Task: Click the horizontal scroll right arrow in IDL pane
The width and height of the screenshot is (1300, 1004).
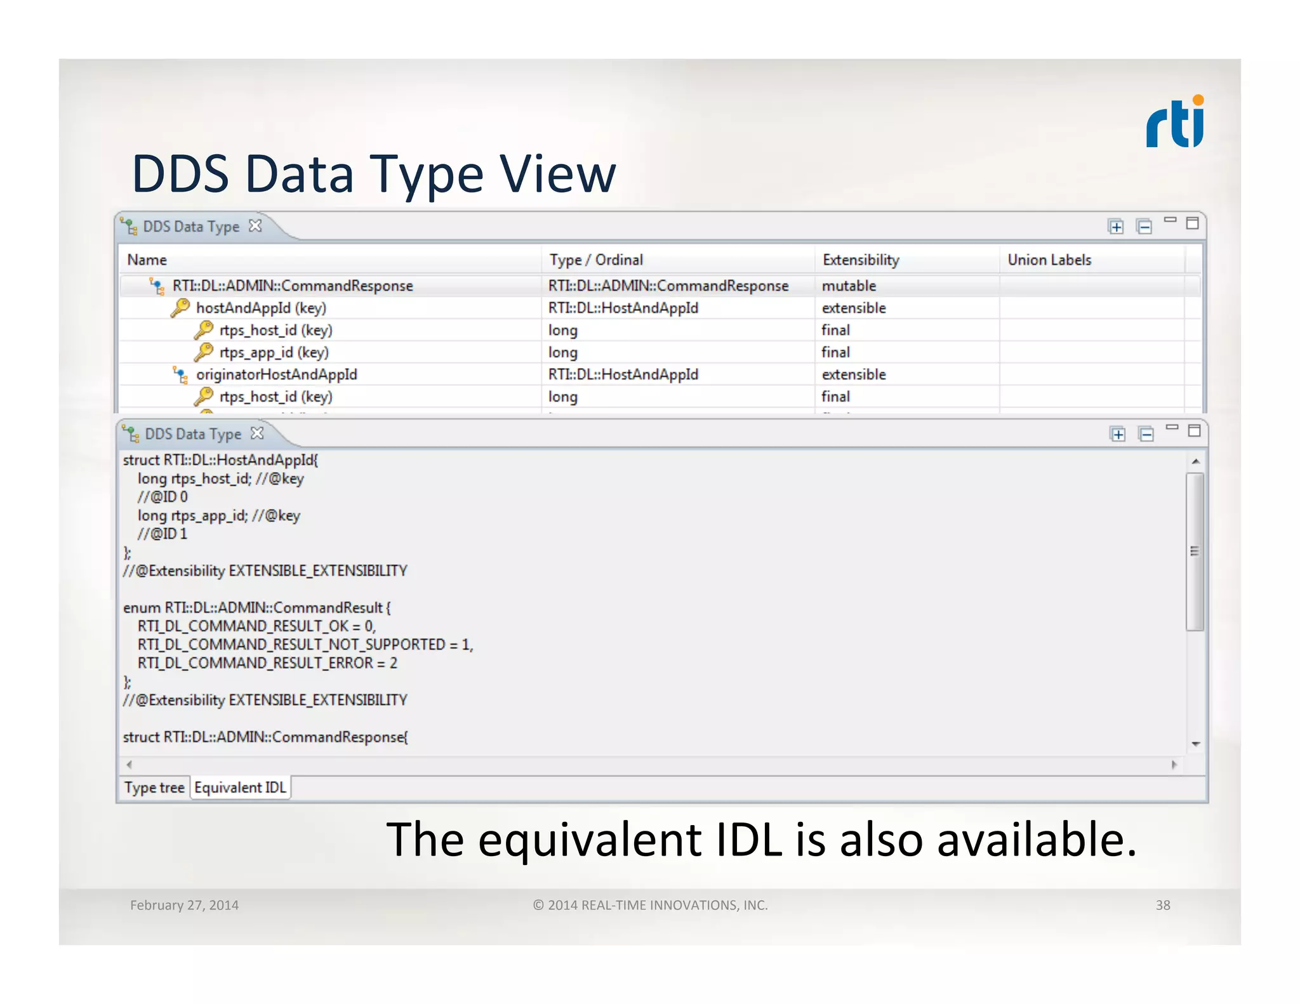Action: pyautogui.click(x=1174, y=764)
